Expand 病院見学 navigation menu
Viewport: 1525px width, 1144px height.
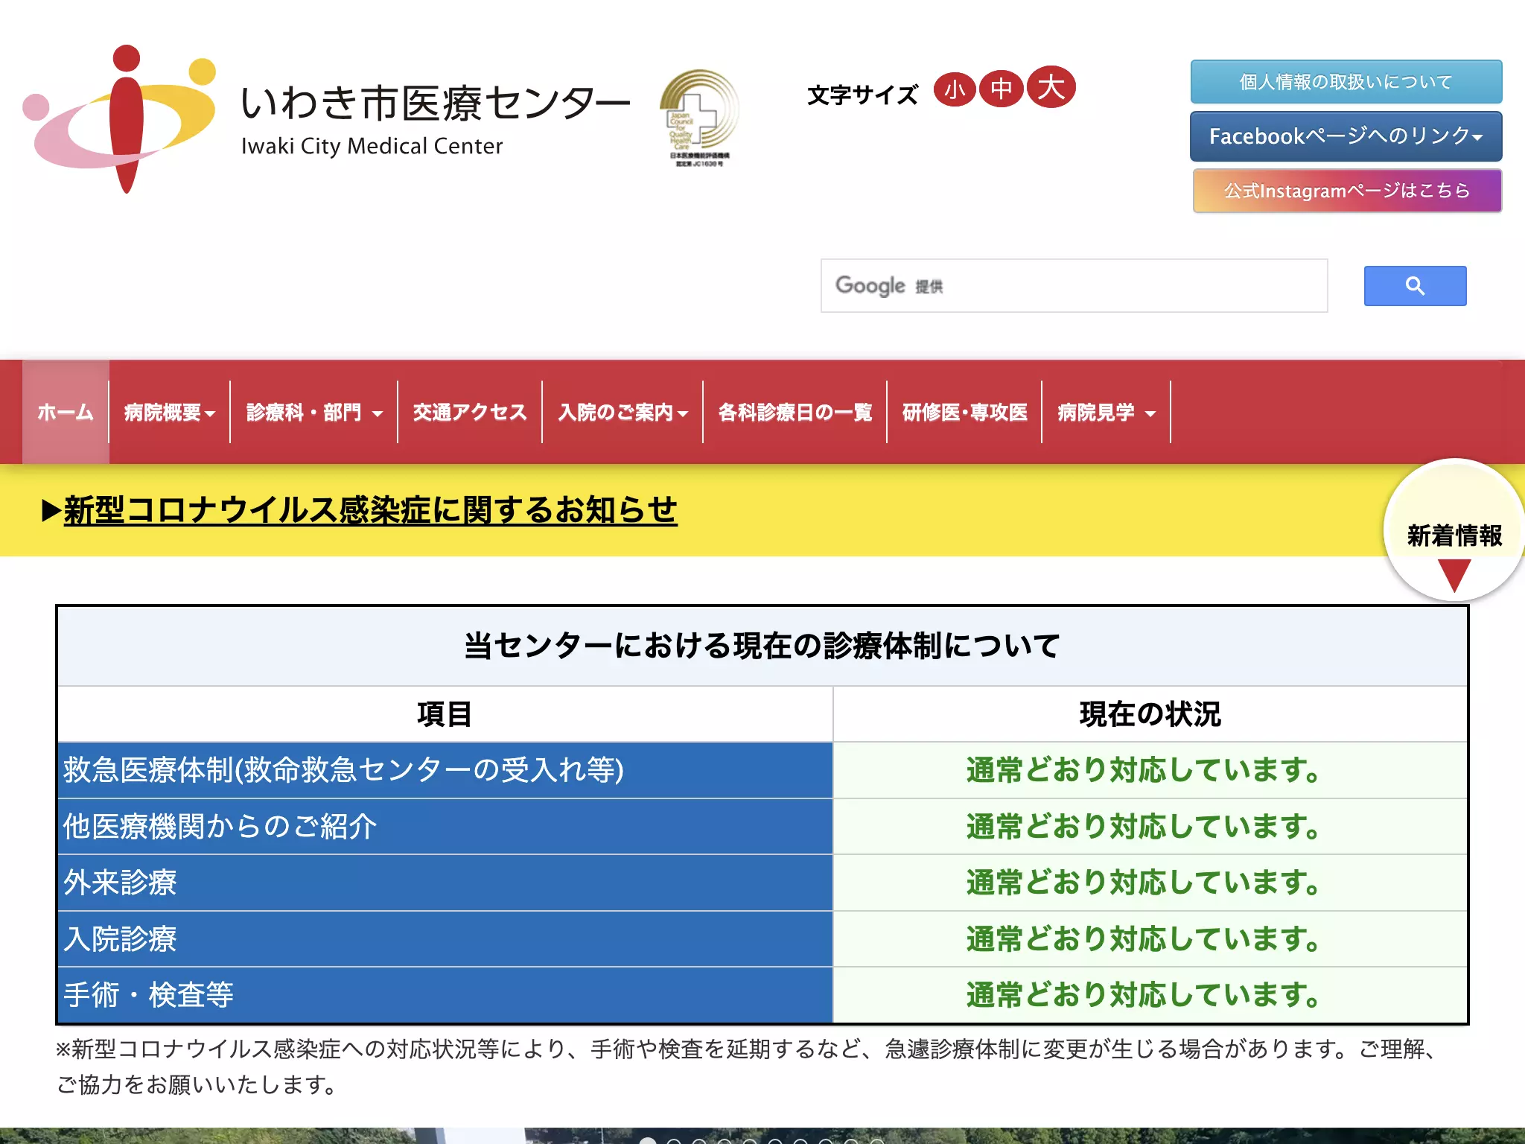point(1107,412)
